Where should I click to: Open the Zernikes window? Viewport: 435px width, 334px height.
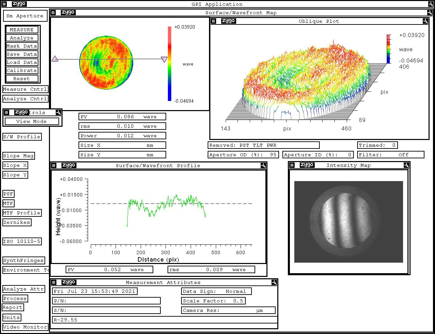17,222
